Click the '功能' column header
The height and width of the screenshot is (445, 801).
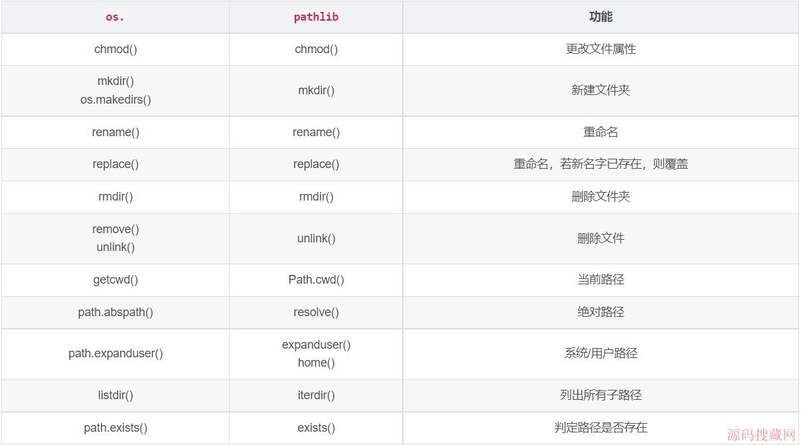[x=601, y=17]
